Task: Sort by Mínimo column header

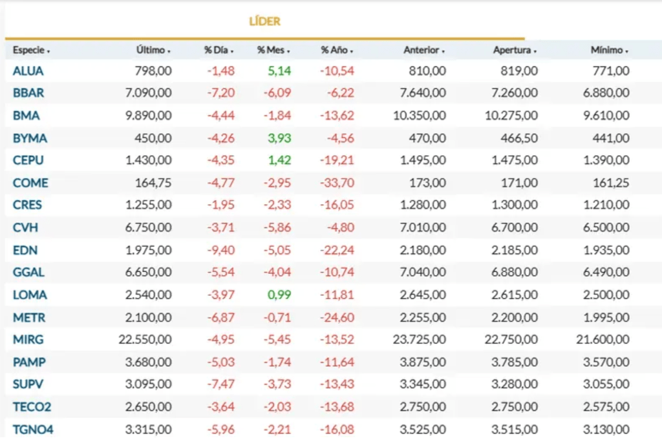Action: (x=606, y=50)
